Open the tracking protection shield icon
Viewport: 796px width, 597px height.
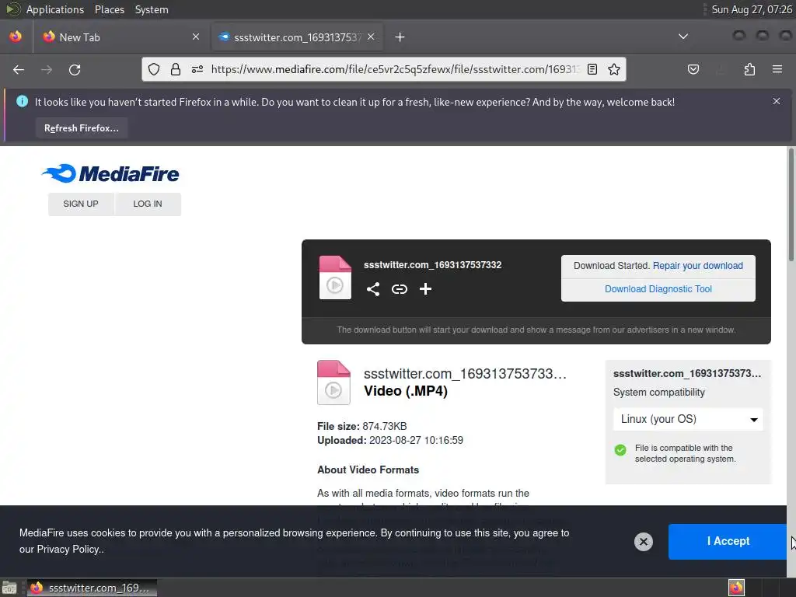click(154, 69)
